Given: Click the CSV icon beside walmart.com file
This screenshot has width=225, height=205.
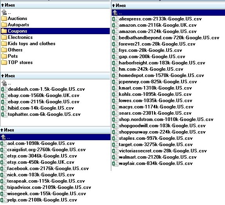Looking at the screenshot, I should 115,157.
